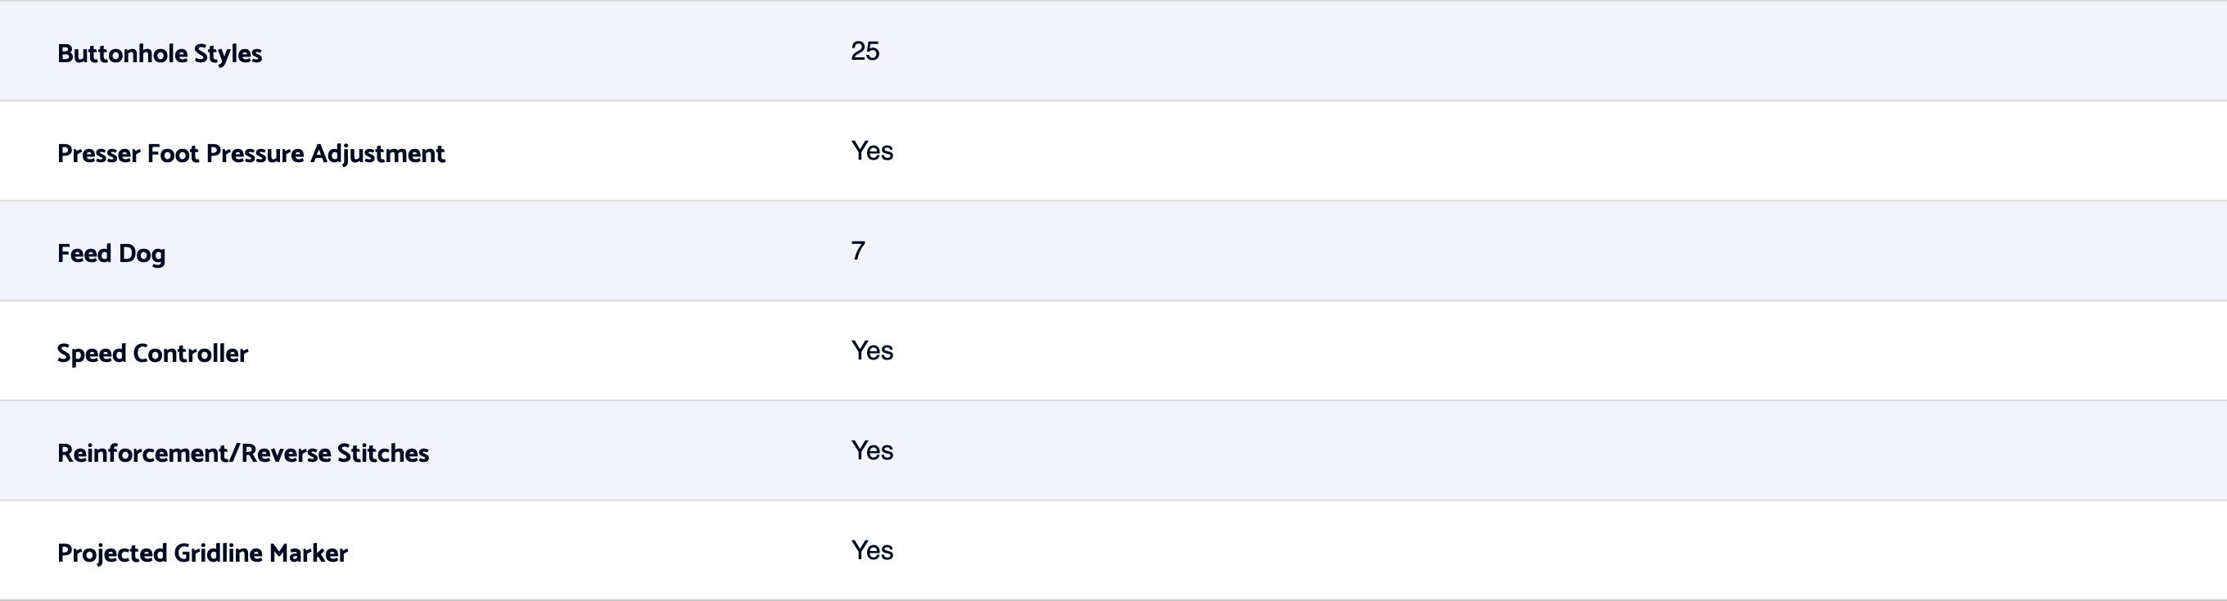Click the Feed Dog label

click(x=111, y=253)
